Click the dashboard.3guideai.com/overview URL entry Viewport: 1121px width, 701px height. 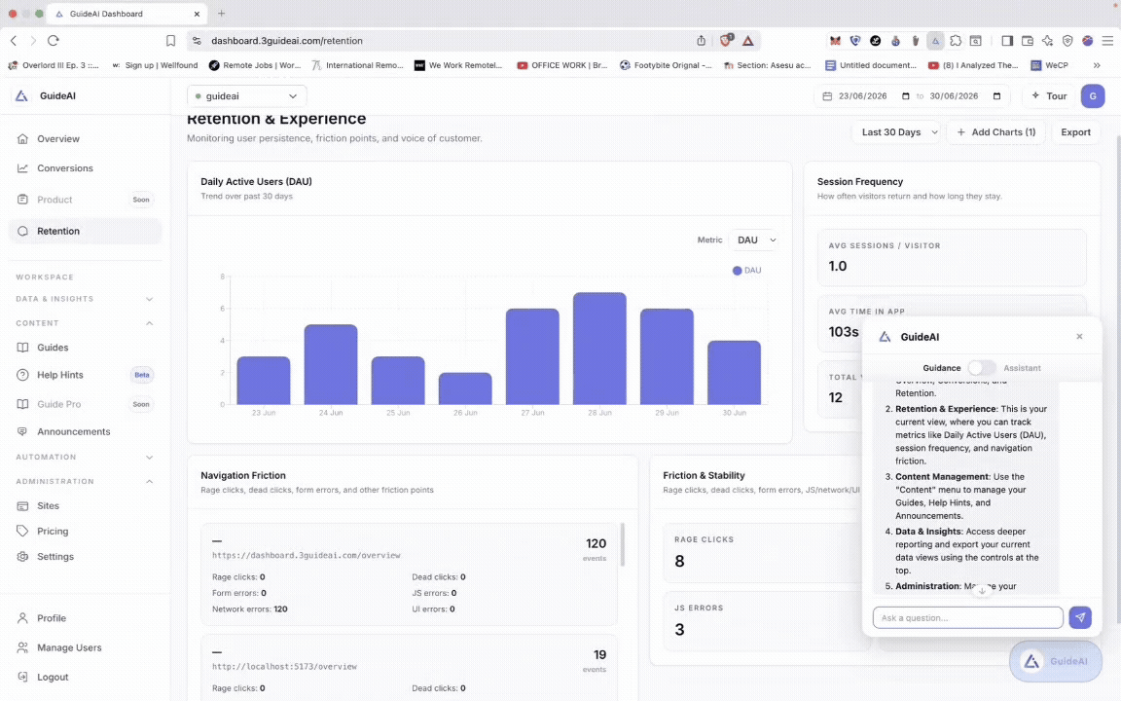[x=306, y=555]
